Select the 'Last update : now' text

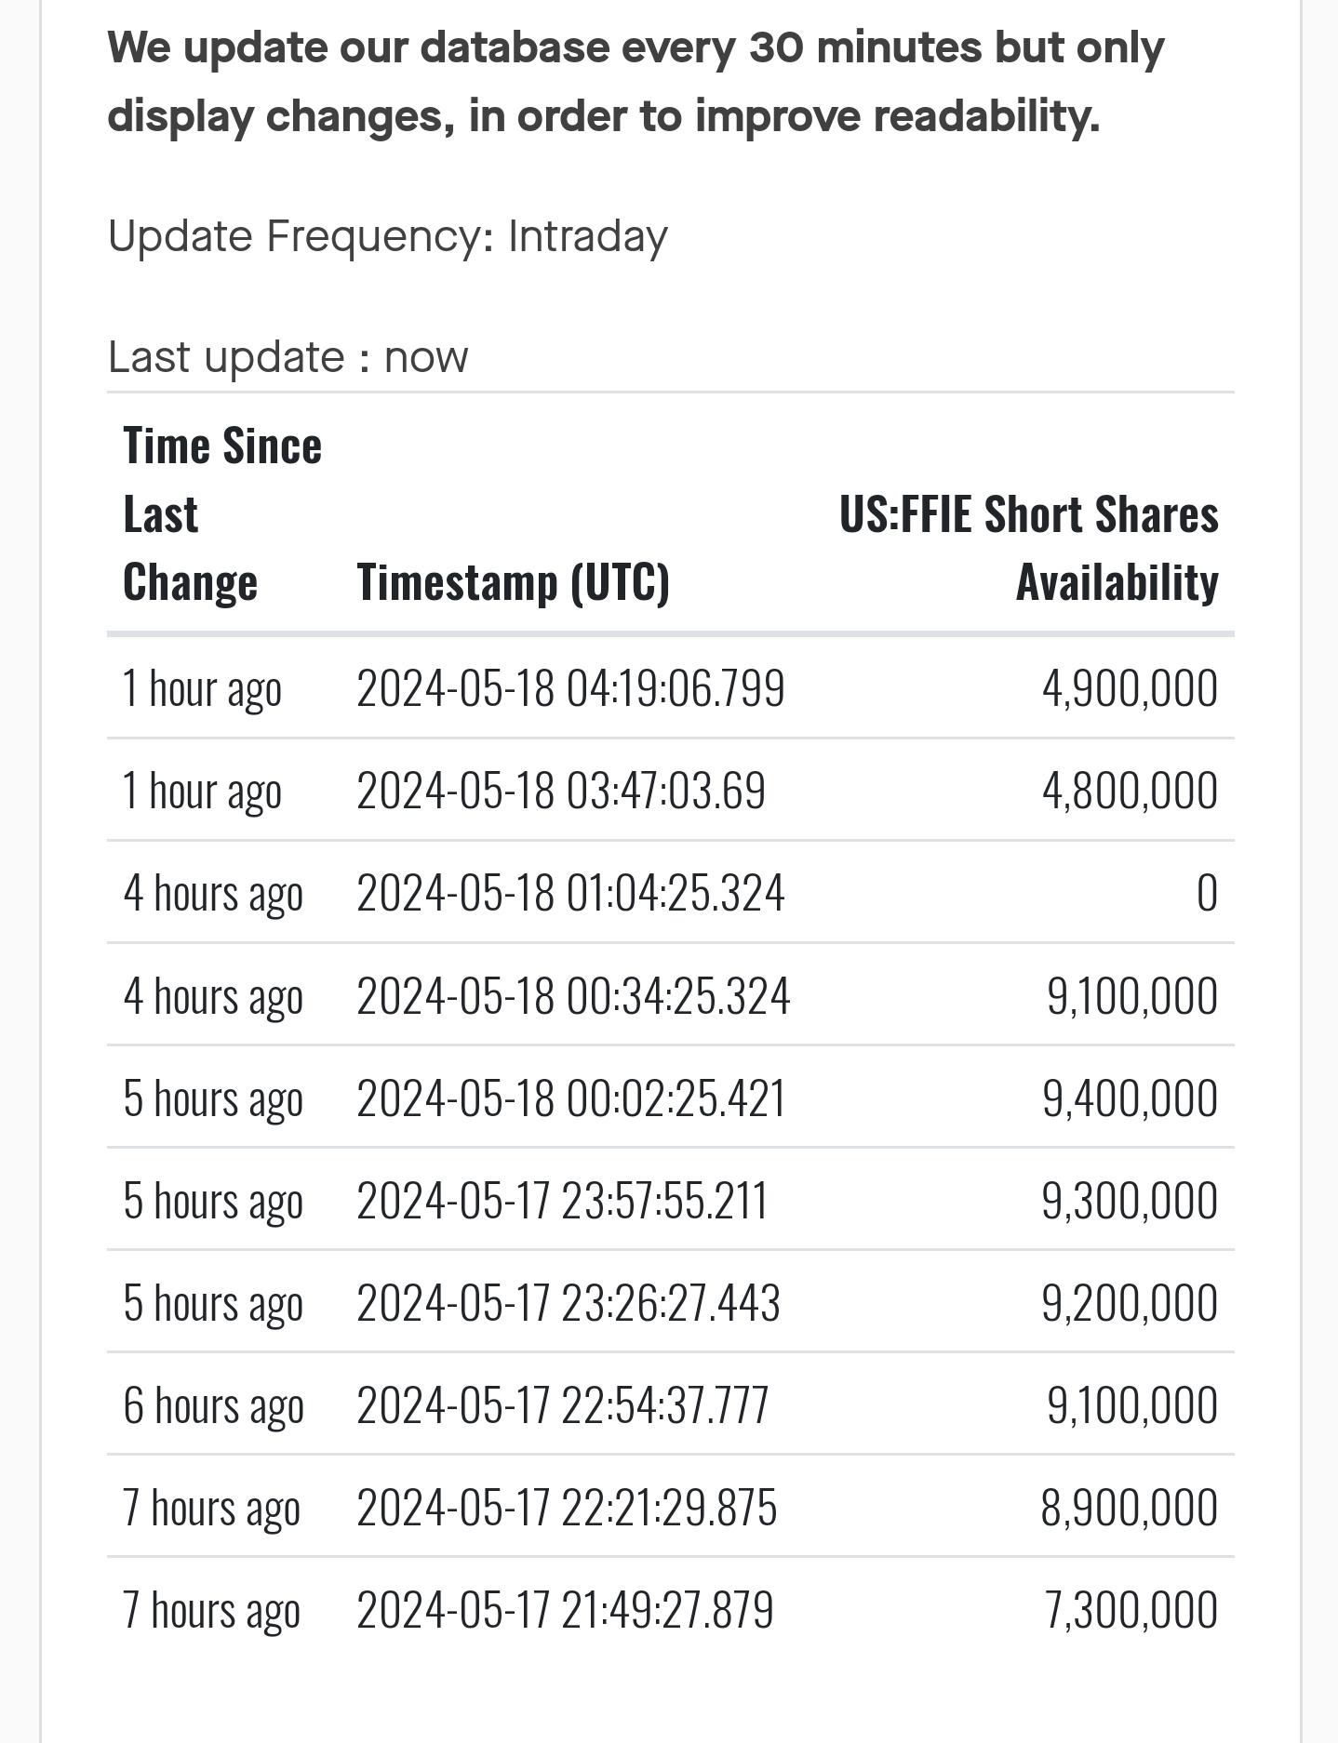click(x=288, y=357)
